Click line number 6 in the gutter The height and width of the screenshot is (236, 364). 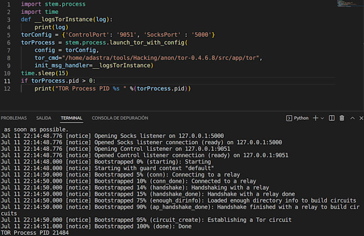[x=9, y=43]
